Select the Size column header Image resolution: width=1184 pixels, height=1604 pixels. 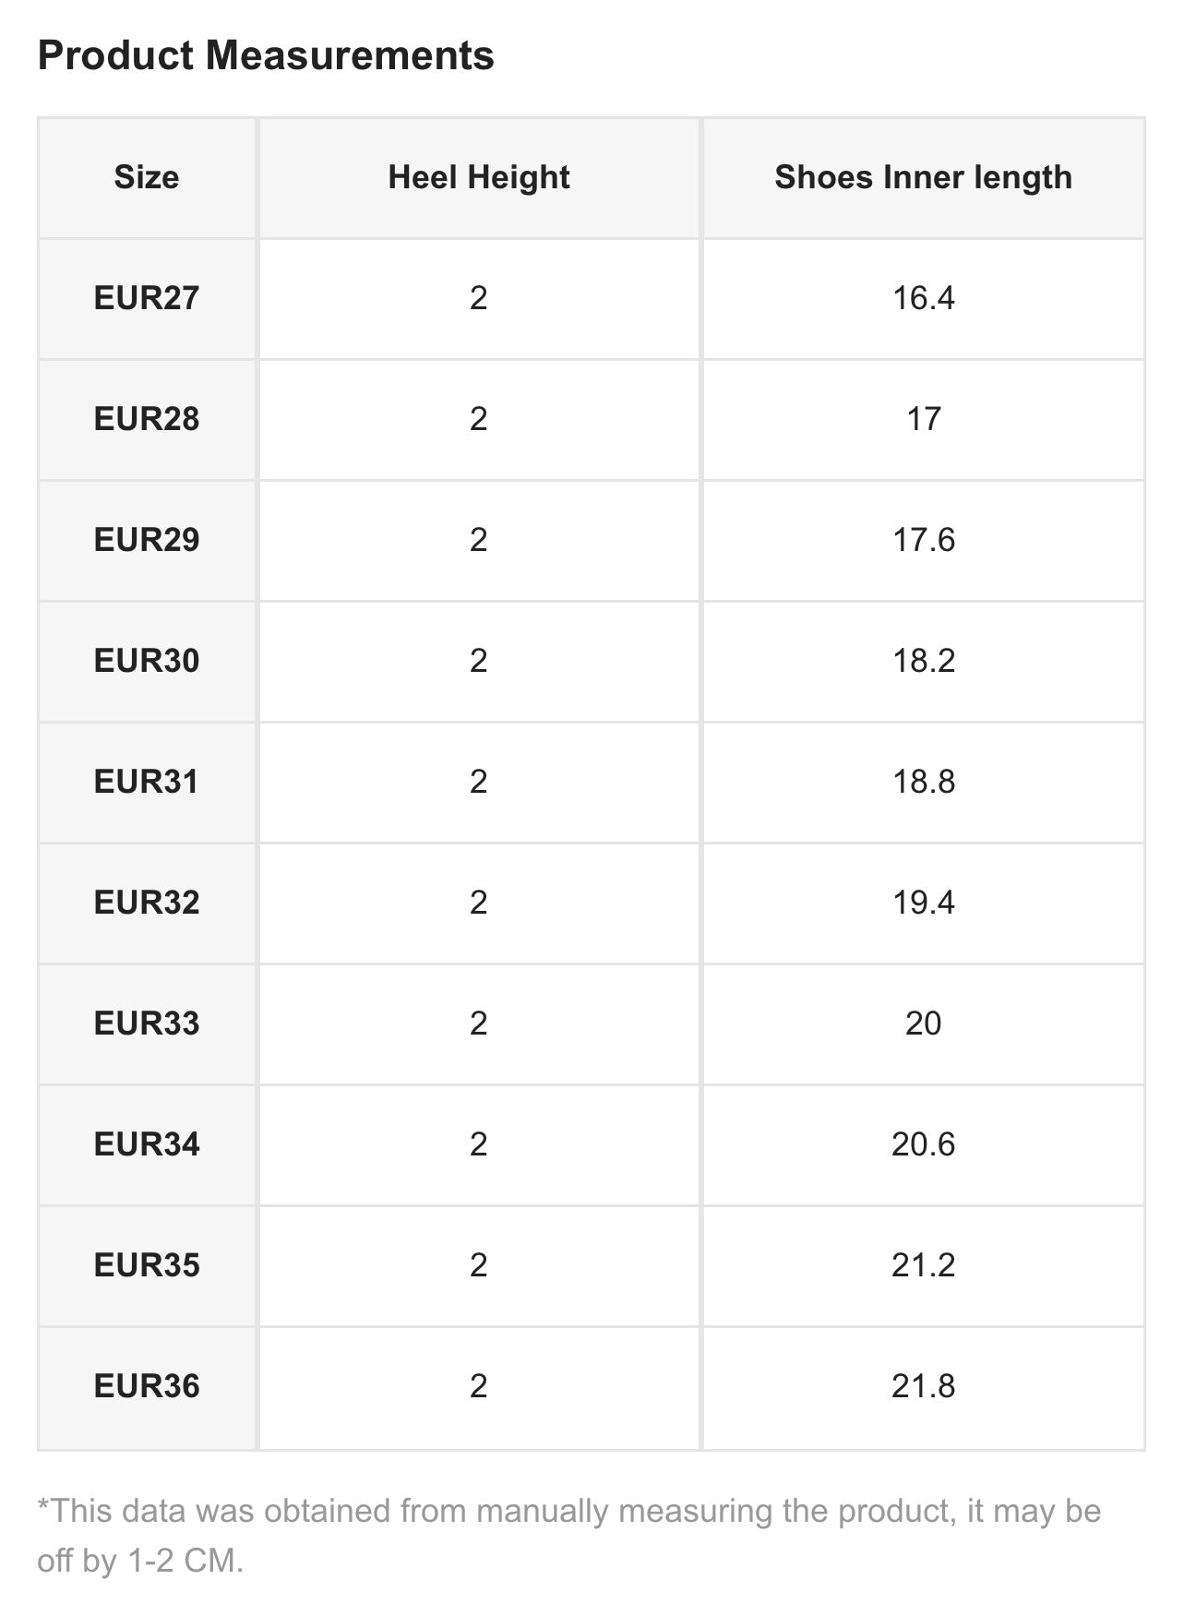[147, 177]
